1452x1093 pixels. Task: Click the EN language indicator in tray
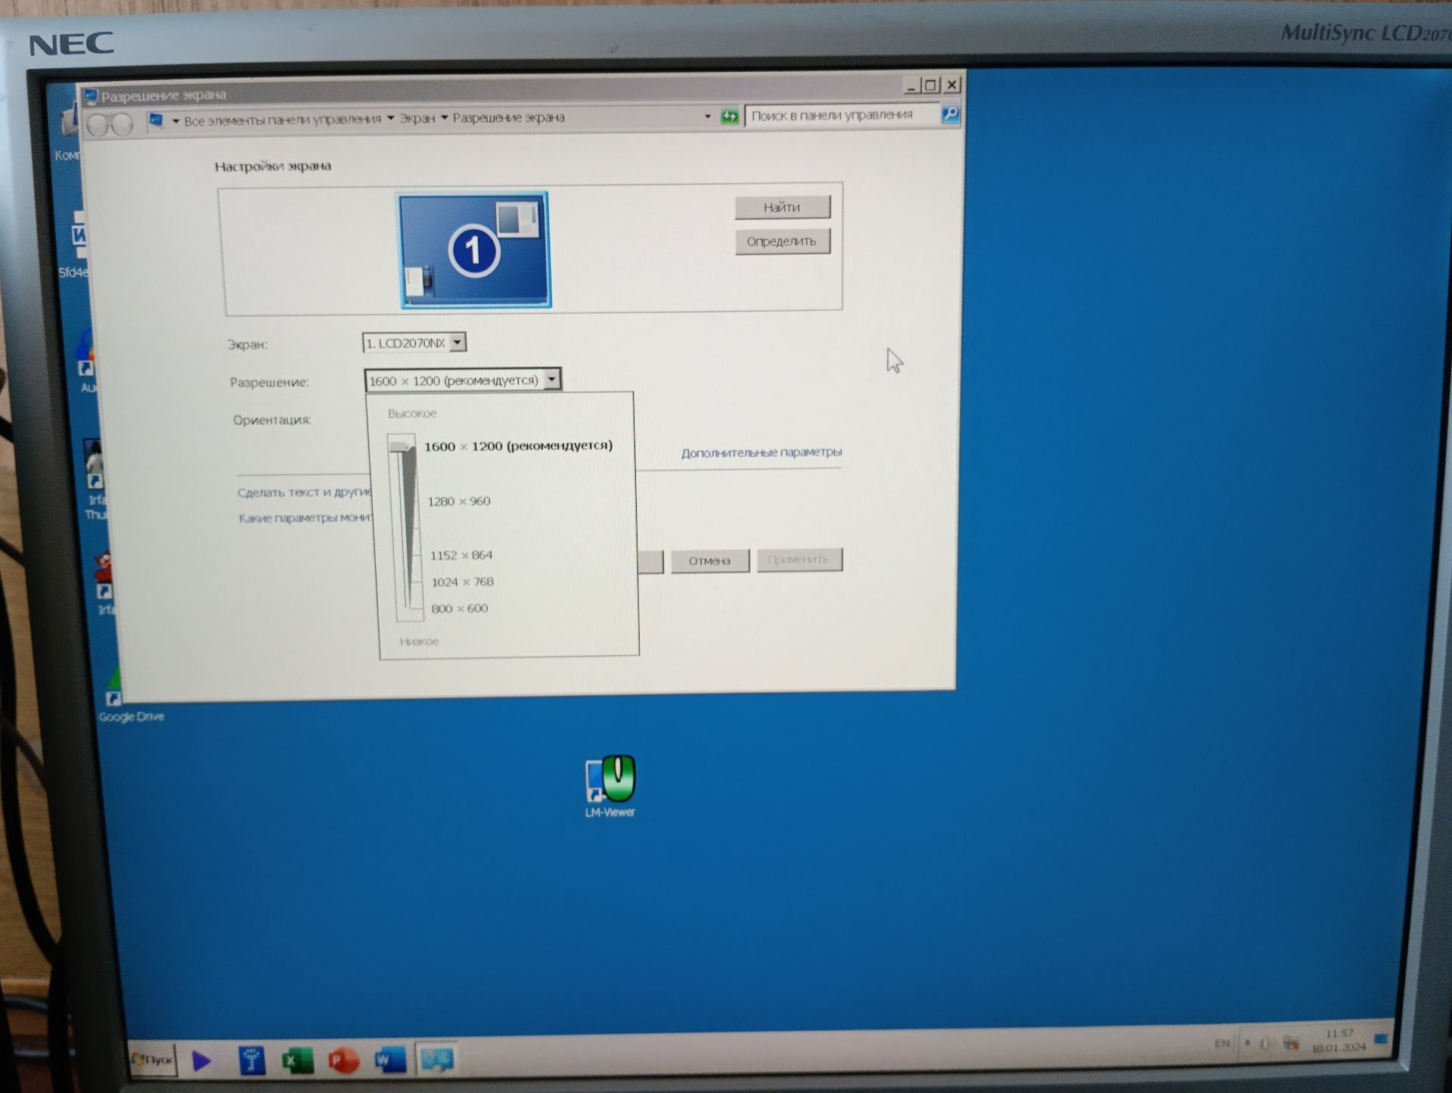pos(1221,1043)
